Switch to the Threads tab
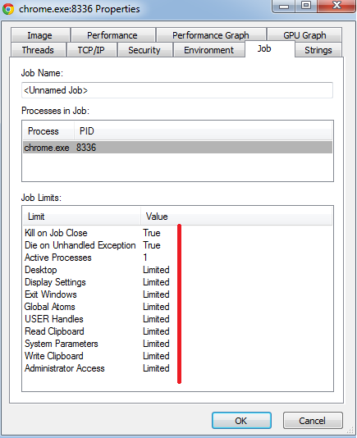 [x=39, y=50]
